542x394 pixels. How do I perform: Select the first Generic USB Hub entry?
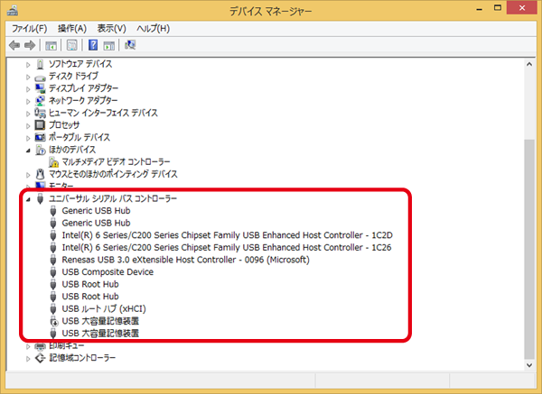[x=96, y=211]
